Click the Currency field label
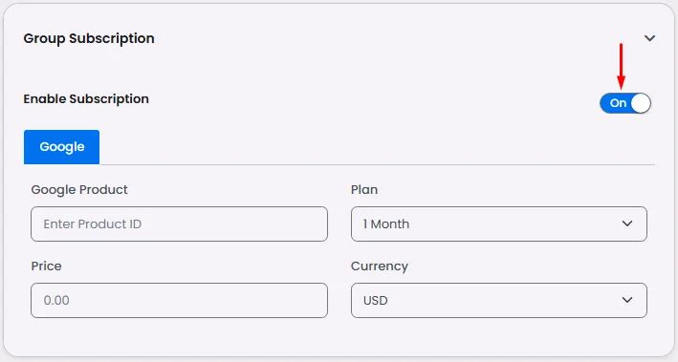 [x=380, y=266]
